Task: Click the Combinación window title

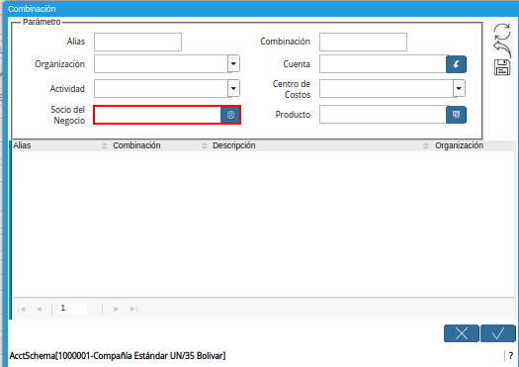Action: 32,9
